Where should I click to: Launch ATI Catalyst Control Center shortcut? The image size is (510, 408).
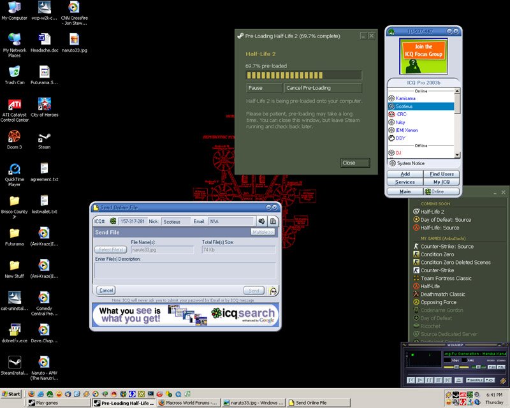click(14, 110)
